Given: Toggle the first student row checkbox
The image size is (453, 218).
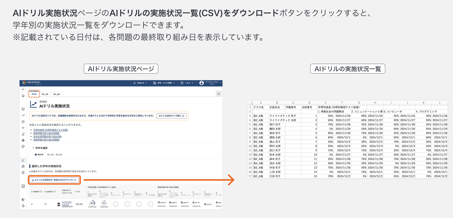Looking at the screenshot, I should point(32,204).
